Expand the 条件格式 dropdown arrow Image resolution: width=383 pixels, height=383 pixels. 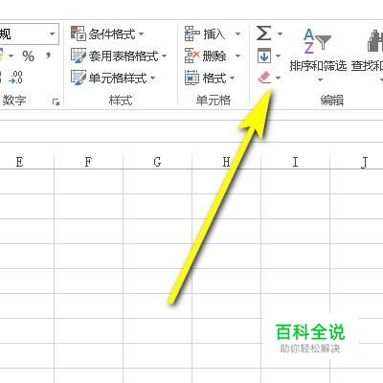click(141, 34)
